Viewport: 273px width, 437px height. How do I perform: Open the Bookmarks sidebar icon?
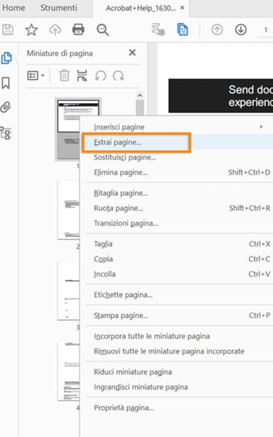pyautogui.click(x=6, y=83)
